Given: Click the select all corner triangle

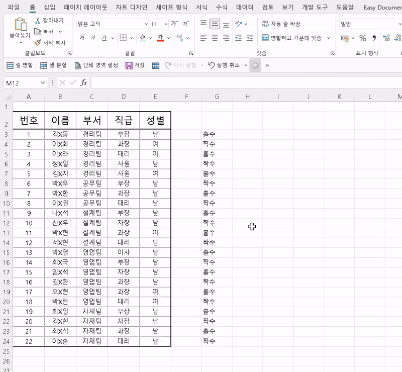Looking at the screenshot, I should 8,97.
